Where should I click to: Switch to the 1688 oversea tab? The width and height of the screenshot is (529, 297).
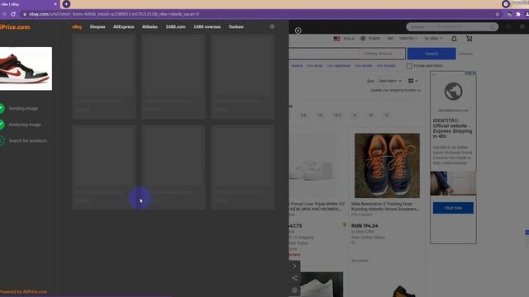click(207, 26)
